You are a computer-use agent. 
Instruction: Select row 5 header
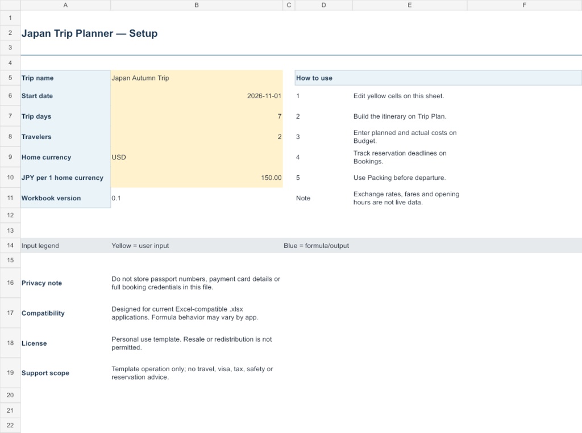10,78
